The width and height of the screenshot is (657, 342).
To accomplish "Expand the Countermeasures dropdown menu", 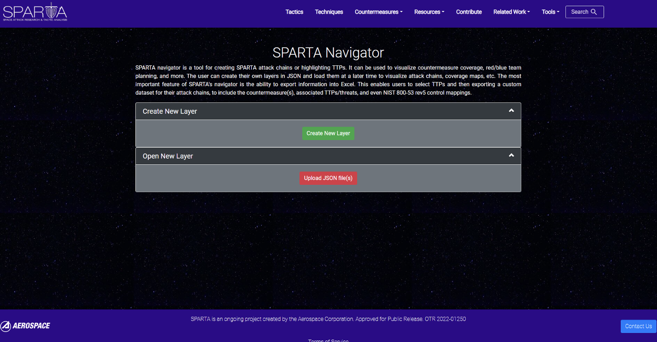I will [x=379, y=12].
